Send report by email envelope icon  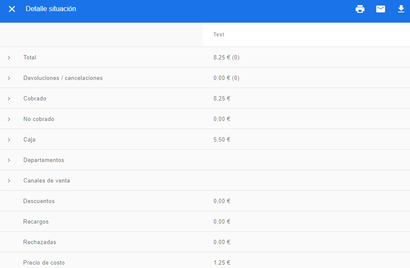pos(380,9)
